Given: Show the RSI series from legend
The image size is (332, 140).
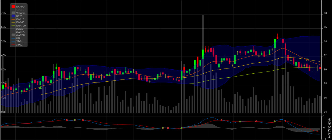Looking at the screenshot, I should (16, 38).
